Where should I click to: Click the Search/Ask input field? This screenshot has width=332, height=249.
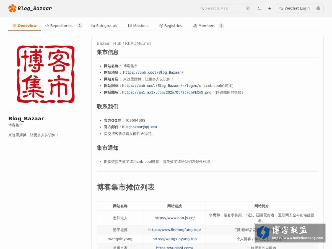pyautogui.click(x=225, y=8)
